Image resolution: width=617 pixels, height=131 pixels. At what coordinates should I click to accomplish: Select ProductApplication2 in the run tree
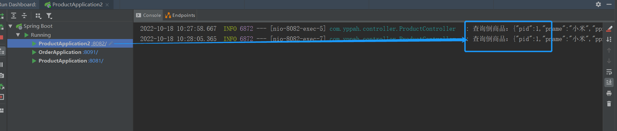pos(64,43)
